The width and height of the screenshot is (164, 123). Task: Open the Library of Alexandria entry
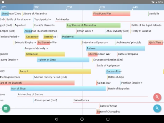[x=34, y=14]
